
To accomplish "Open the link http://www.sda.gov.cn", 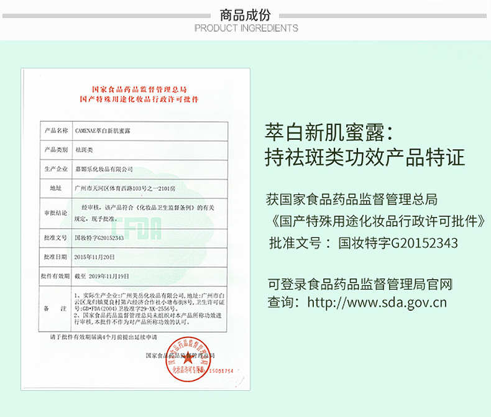I will point(377,303).
